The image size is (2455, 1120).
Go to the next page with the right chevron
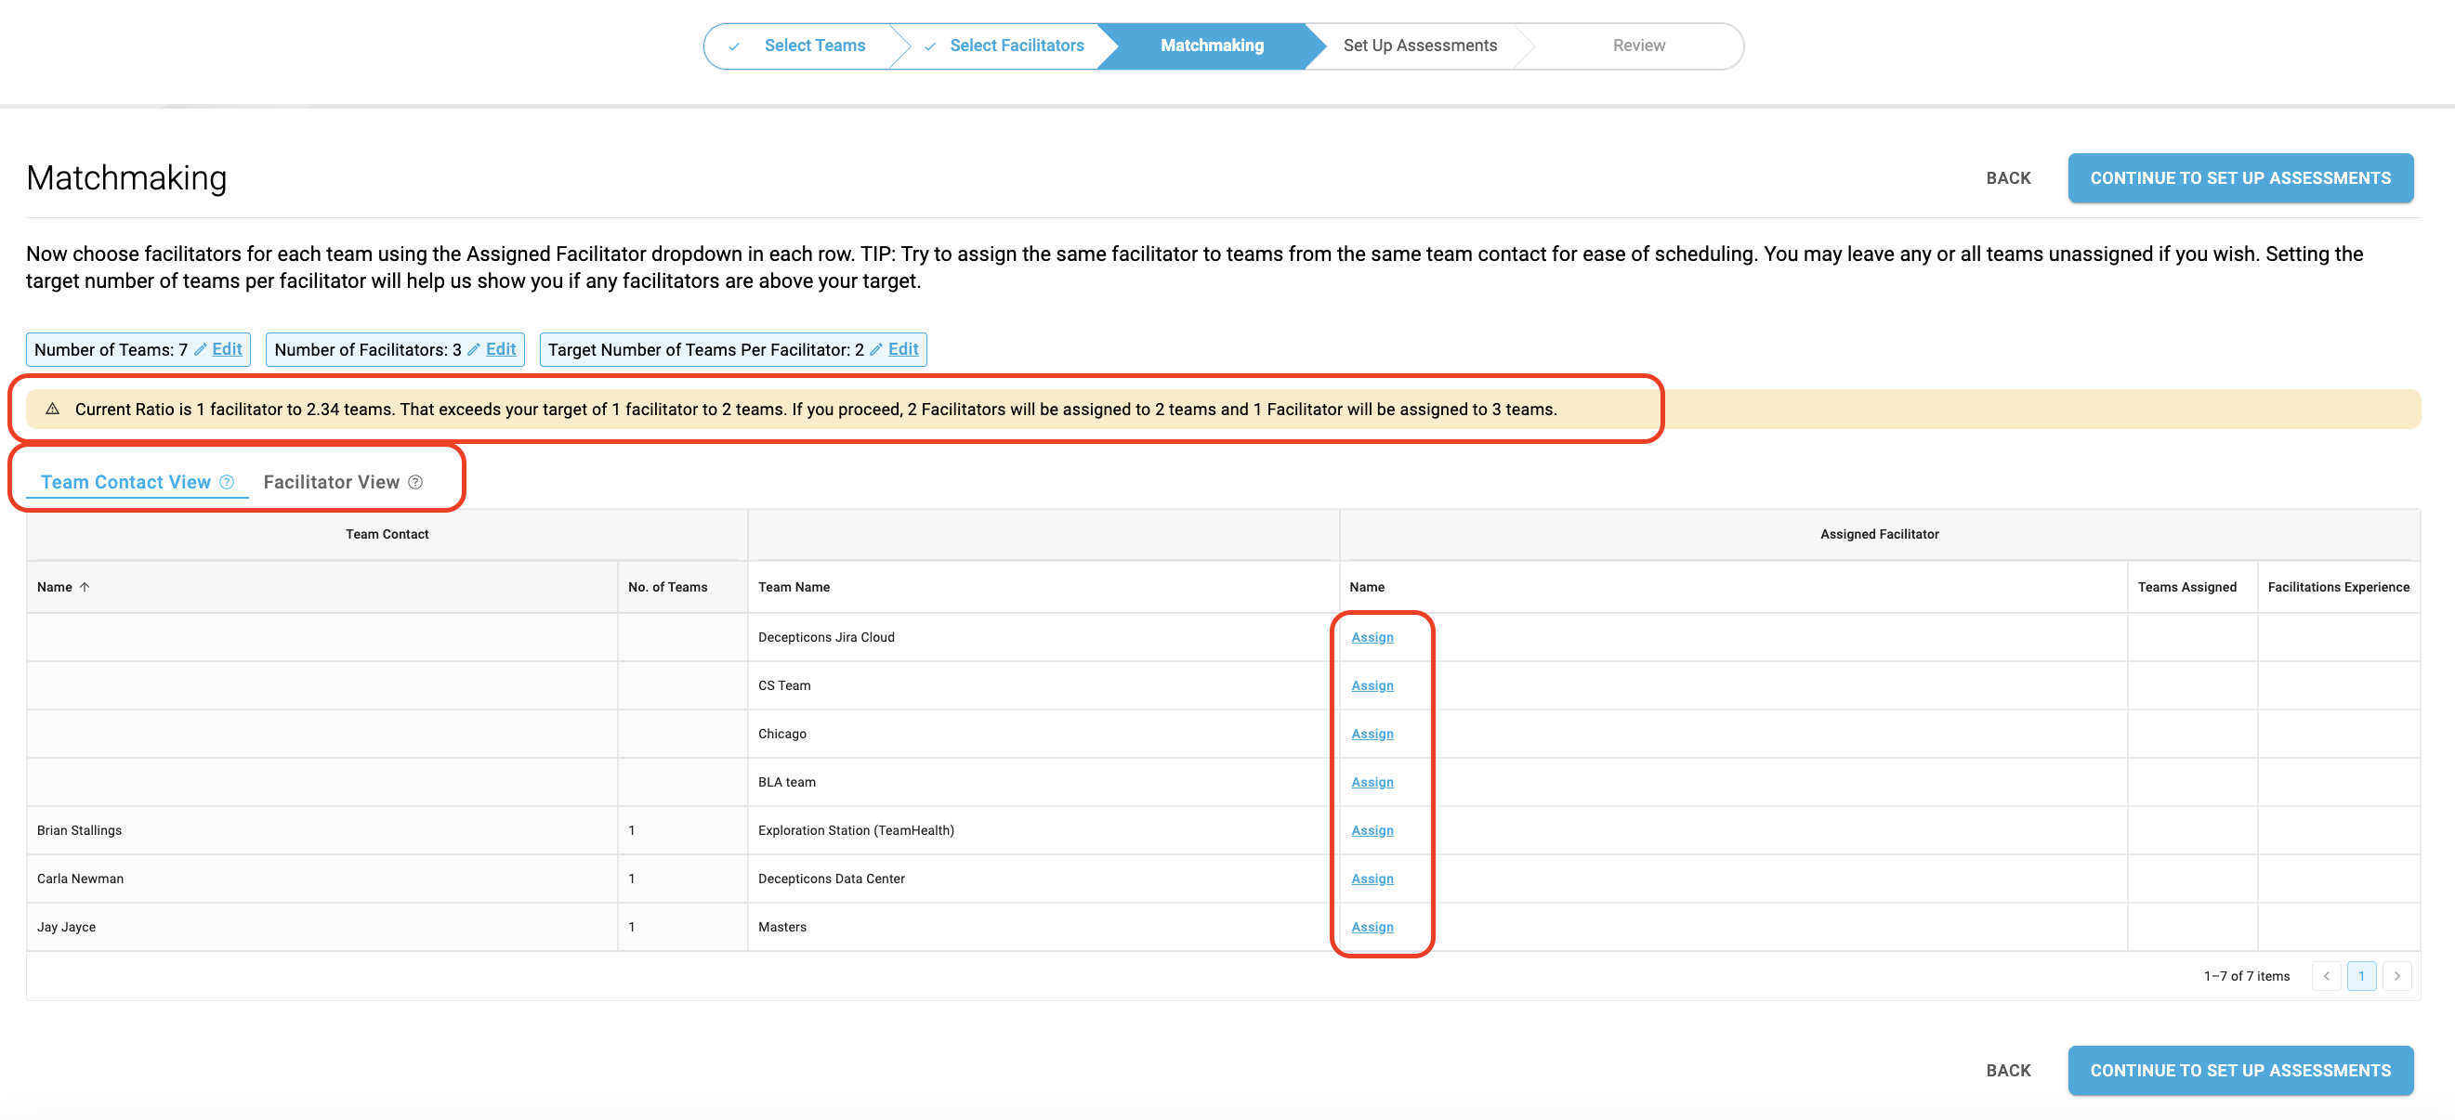coord(2396,976)
